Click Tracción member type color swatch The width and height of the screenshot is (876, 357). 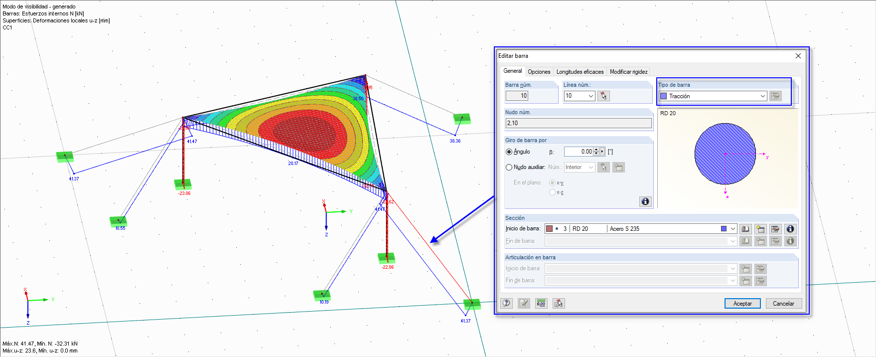pos(663,96)
